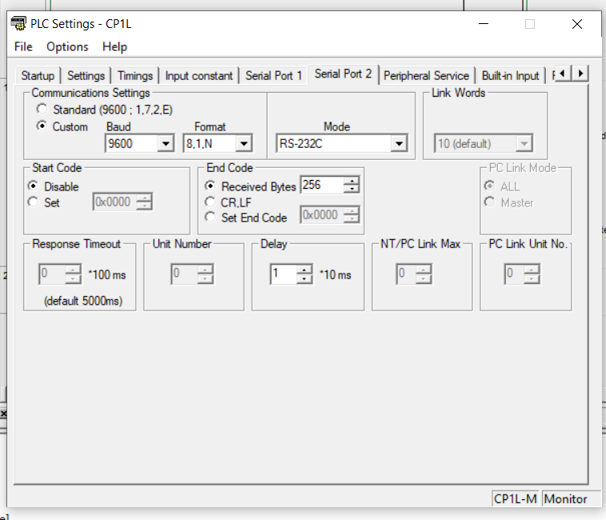Click the Response Timeout value field

click(x=52, y=274)
